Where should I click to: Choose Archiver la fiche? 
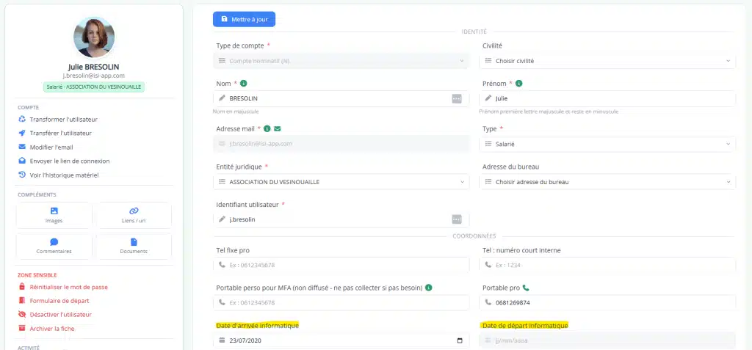coord(52,329)
